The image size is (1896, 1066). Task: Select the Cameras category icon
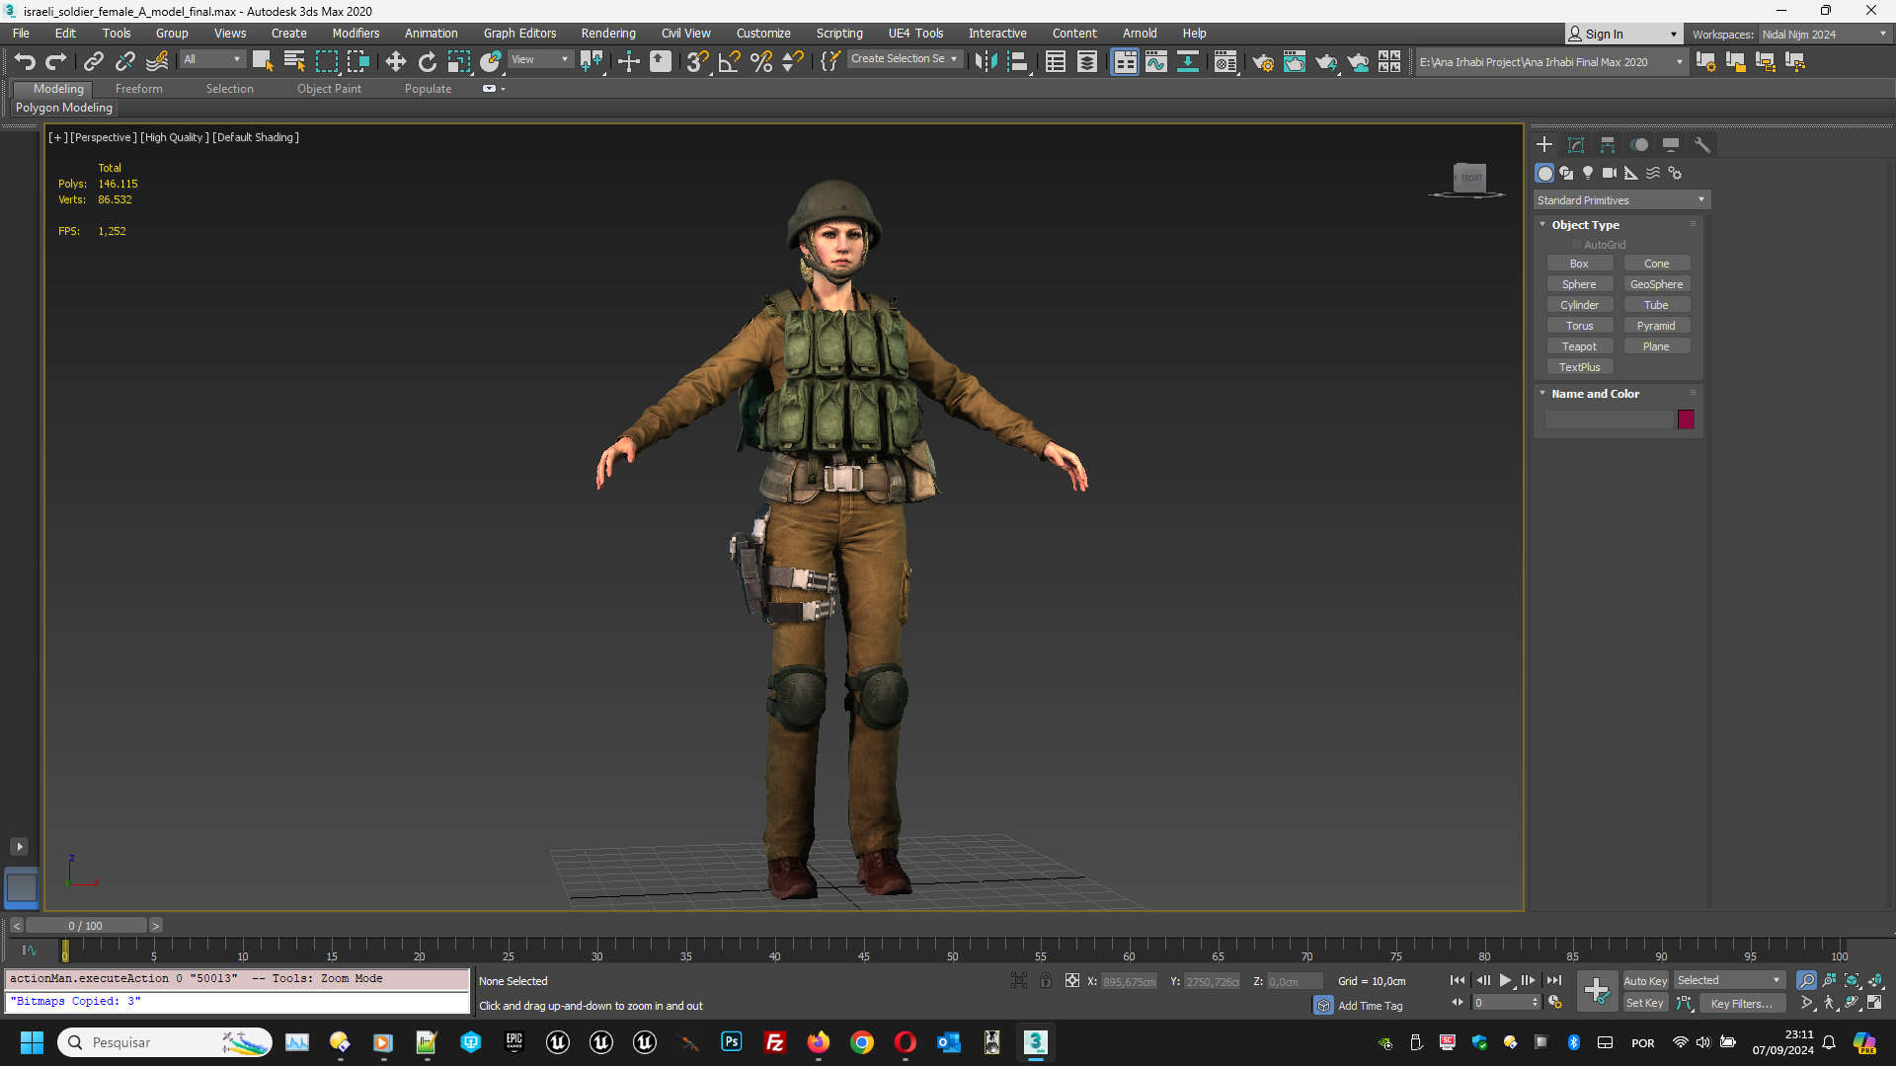click(x=1610, y=173)
